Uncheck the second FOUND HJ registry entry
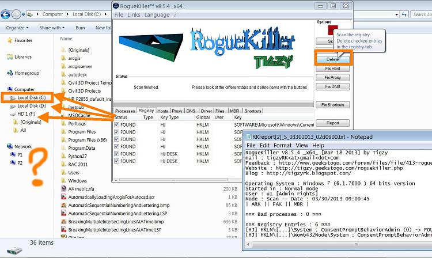 (116, 132)
